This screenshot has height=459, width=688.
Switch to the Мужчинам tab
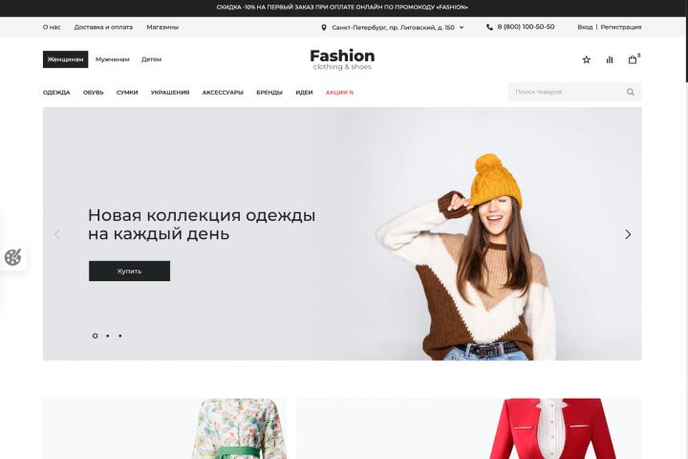pos(113,59)
